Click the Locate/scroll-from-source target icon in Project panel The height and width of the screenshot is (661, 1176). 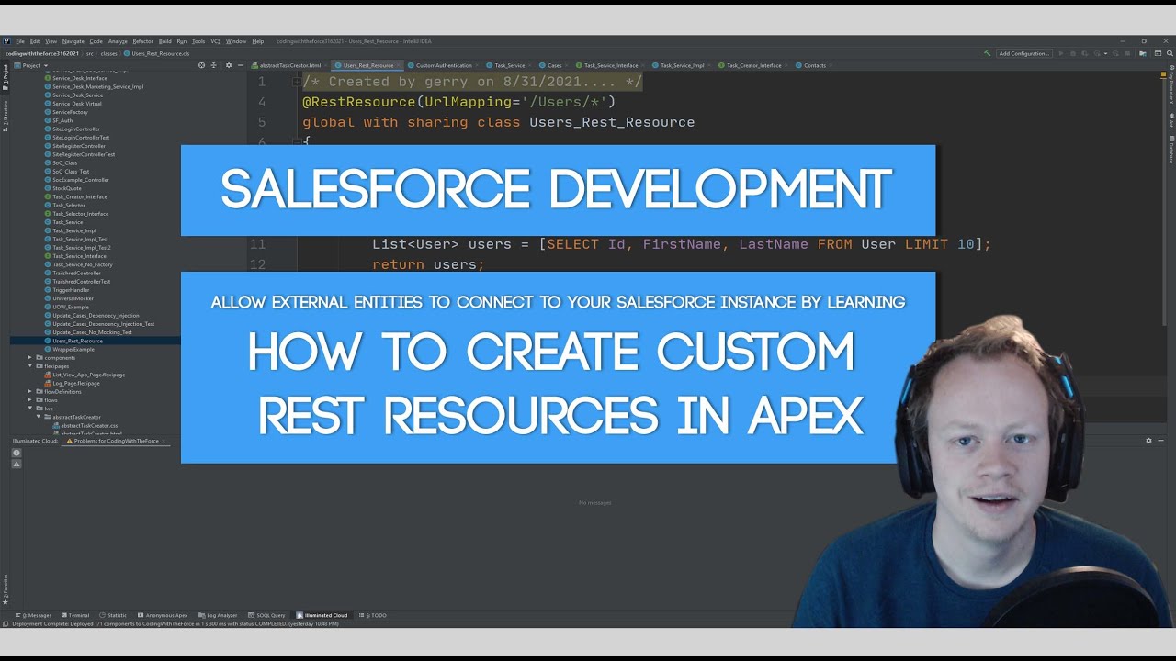coord(201,65)
